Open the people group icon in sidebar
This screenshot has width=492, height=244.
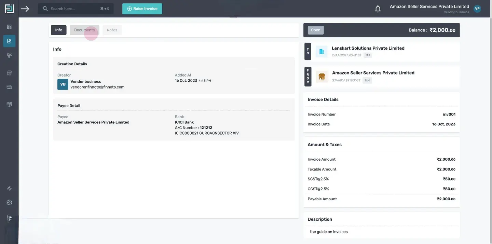(x=9, y=55)
